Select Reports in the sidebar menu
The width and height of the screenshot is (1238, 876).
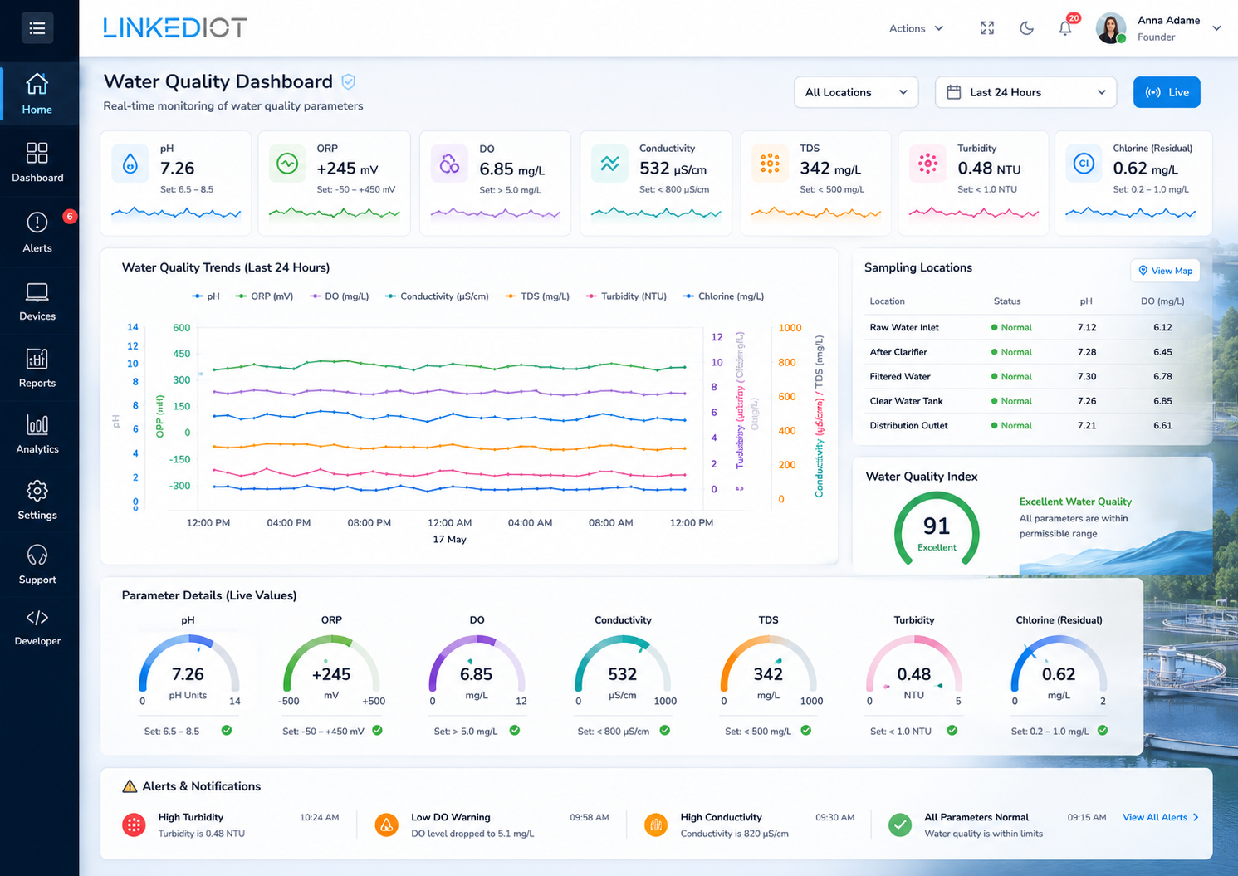[x=37, y=369]
